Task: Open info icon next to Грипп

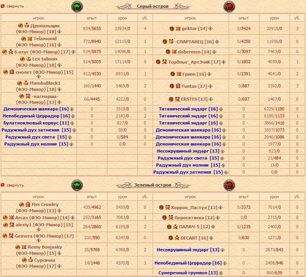Action: click(209, 74)
